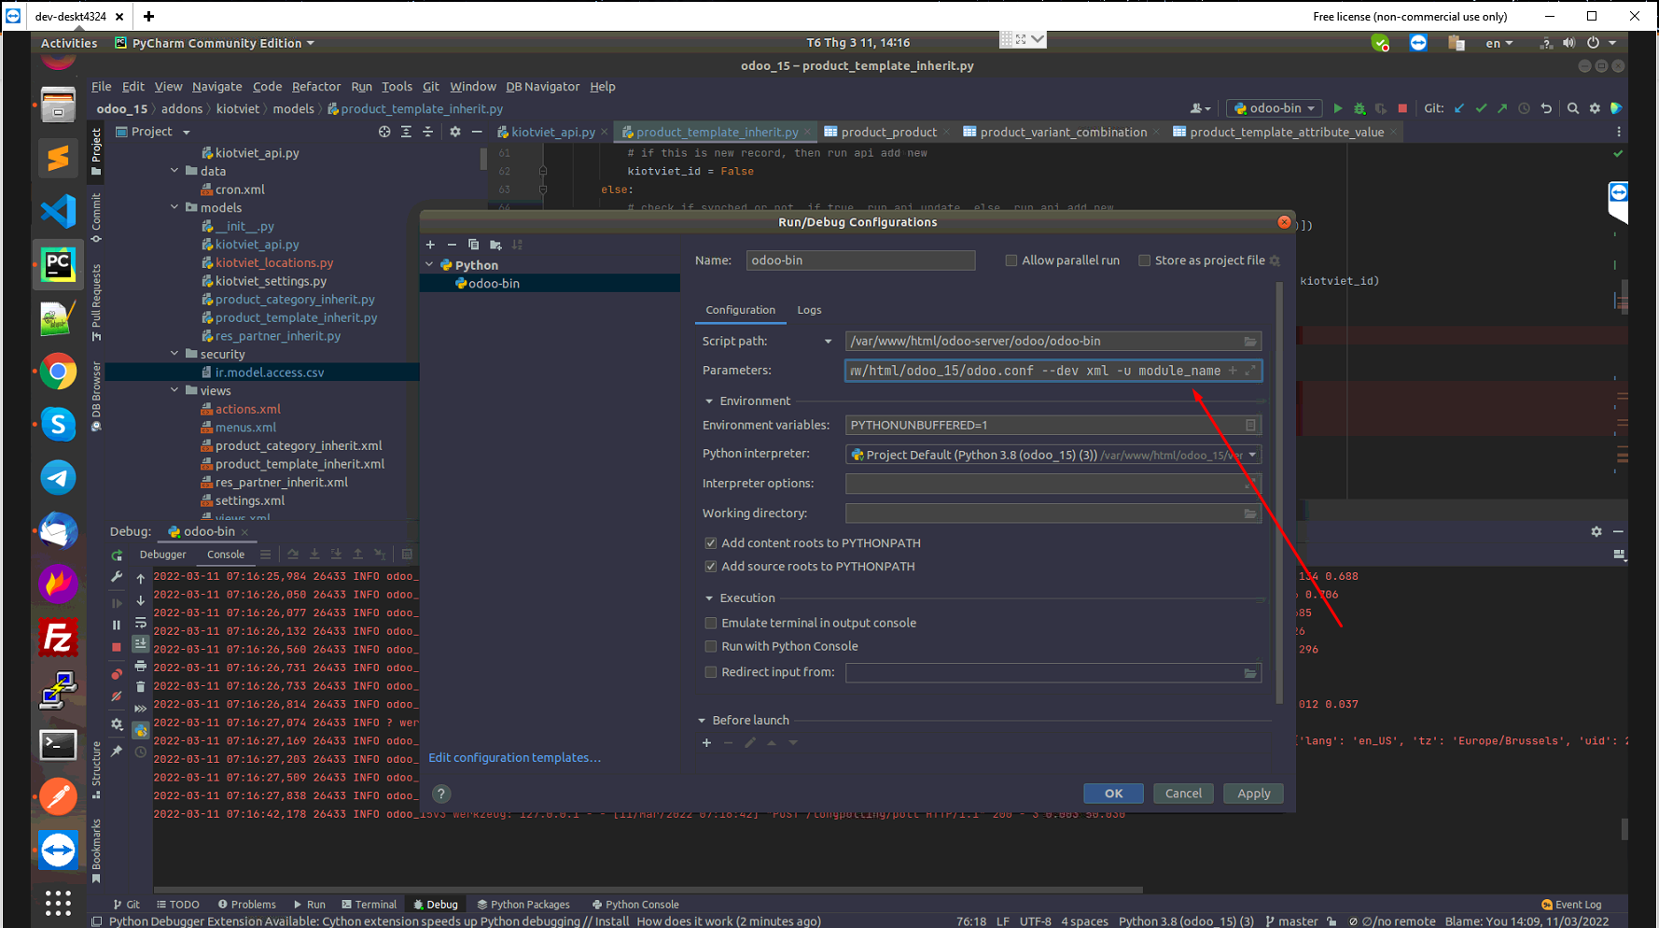Viewport: 1659px width, 928px height.
Task: Enable Store as project file
Action: pyautogui.click(x=1145, y=260)
